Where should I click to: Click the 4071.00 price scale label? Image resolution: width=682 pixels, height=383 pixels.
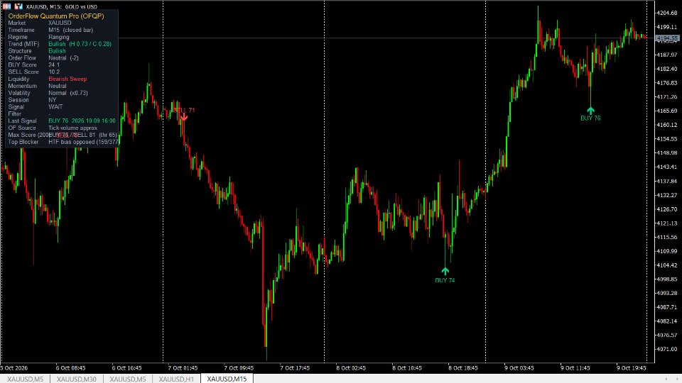coord(667,349)
